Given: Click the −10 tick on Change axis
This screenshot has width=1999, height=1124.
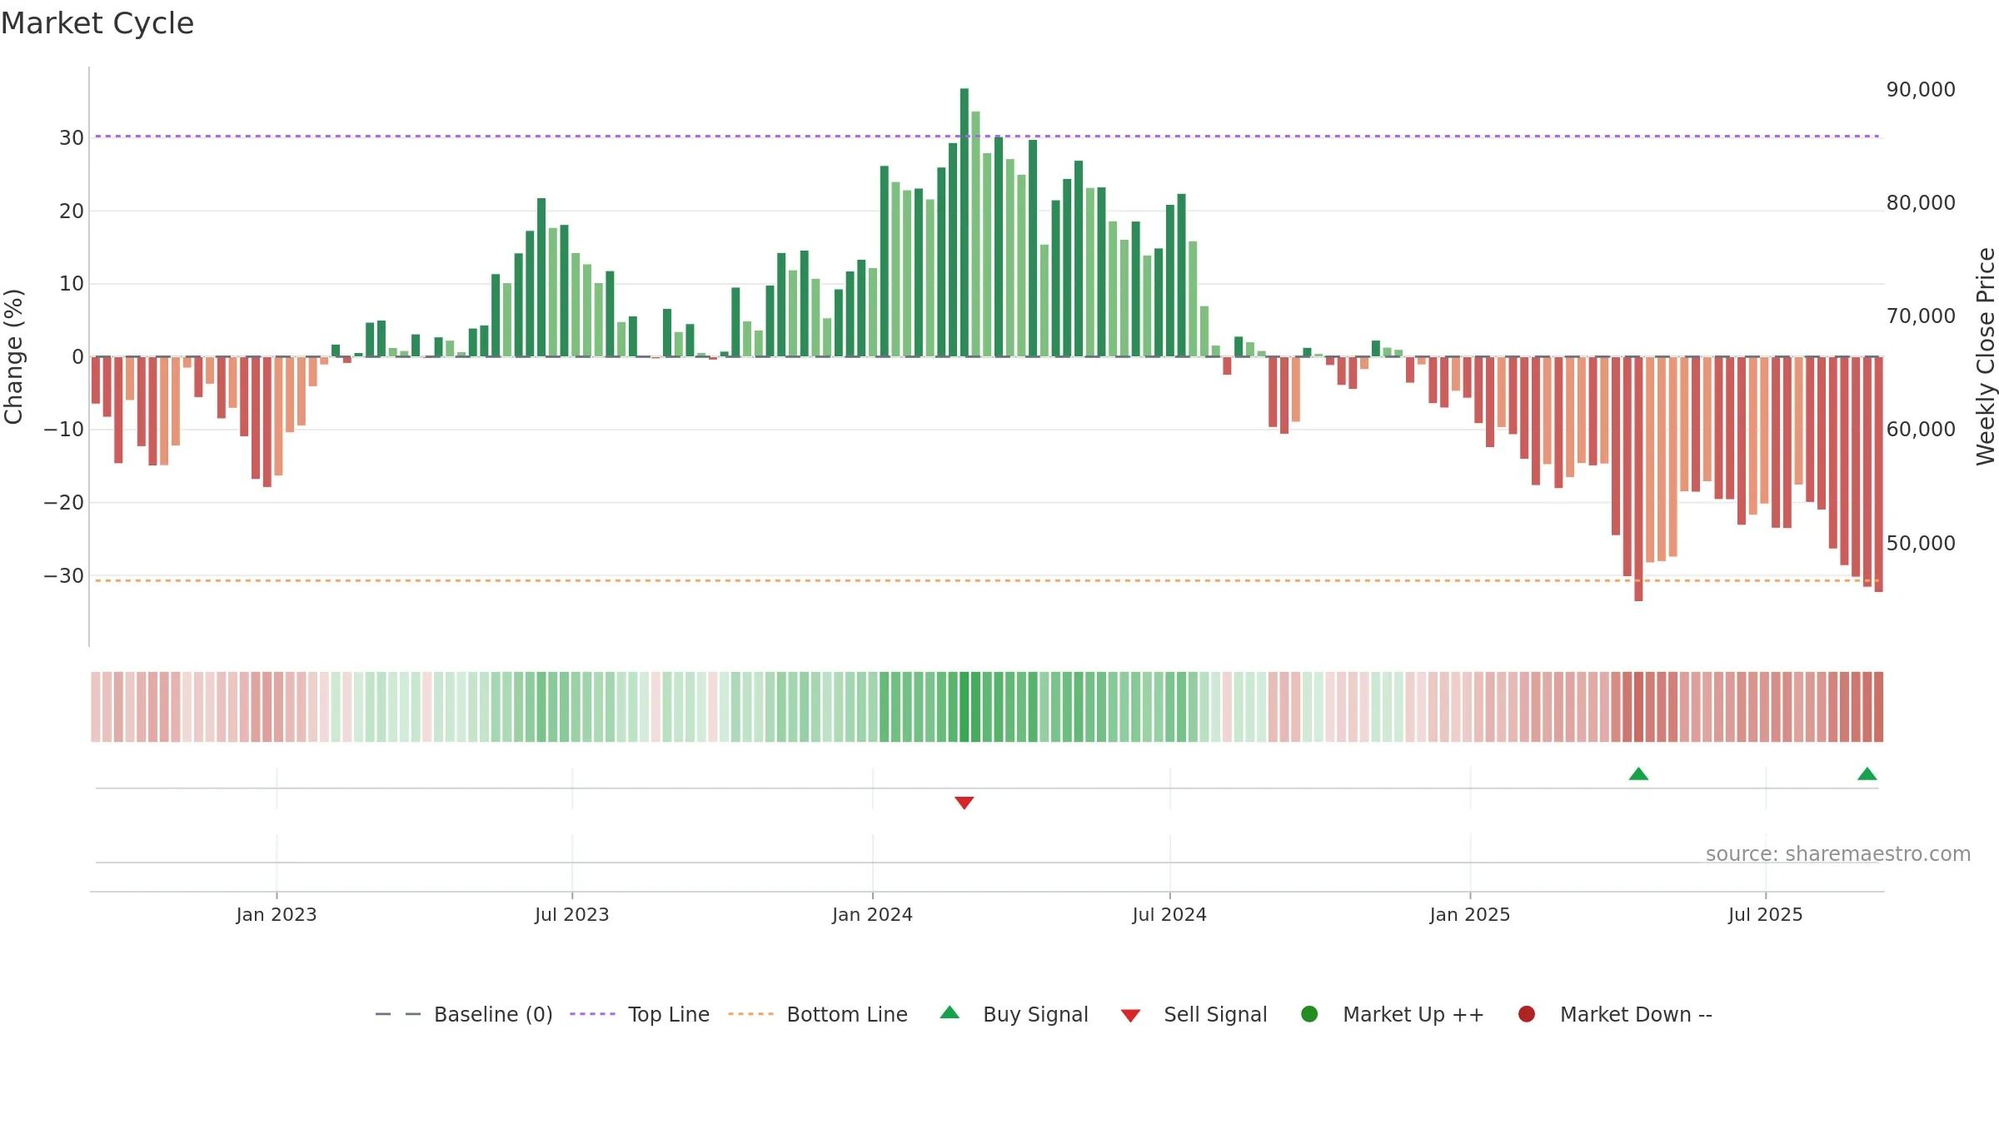Looking at the screenshot, I should tap(64, 430).
